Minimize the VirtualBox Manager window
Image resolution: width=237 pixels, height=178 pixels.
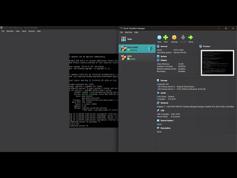click(x=219, y=28)
